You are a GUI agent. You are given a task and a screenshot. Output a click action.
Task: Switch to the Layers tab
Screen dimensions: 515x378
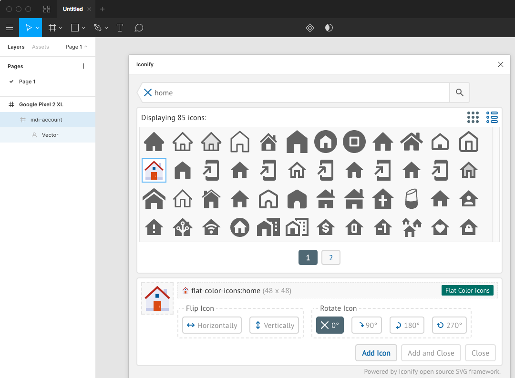16,47
